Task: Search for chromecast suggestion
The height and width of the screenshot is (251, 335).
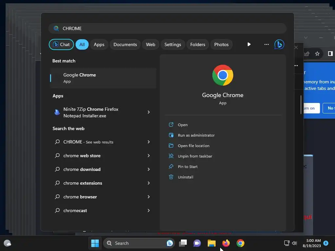Action: (x=103, y=210)
